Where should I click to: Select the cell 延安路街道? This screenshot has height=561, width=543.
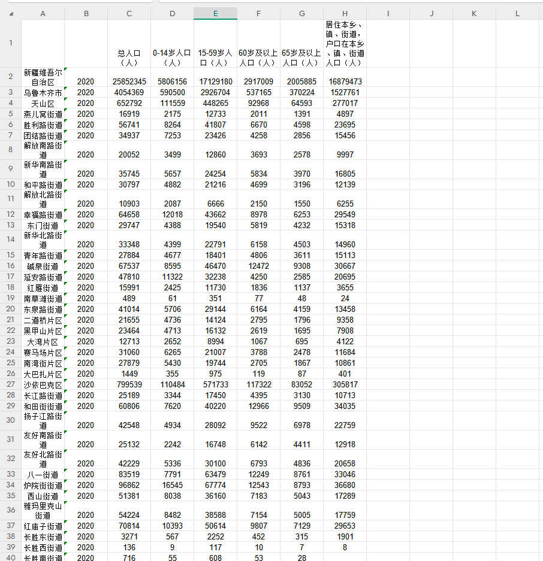click(43, 277)
